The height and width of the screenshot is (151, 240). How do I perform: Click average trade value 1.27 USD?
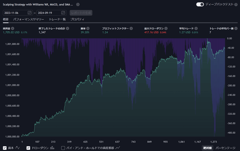[185, 32]
